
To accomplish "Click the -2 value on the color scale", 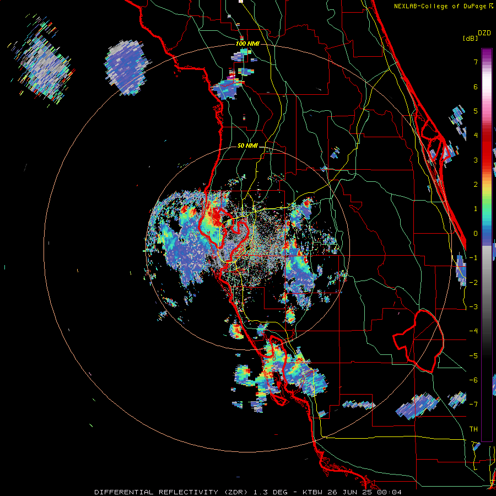I will click(473, 283).
